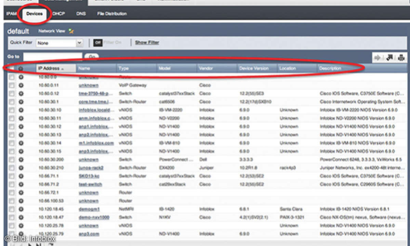Image resolution: width=410 pixels, height=246 pixels.
Task: Click the Go button
Action: coord(92,56)
